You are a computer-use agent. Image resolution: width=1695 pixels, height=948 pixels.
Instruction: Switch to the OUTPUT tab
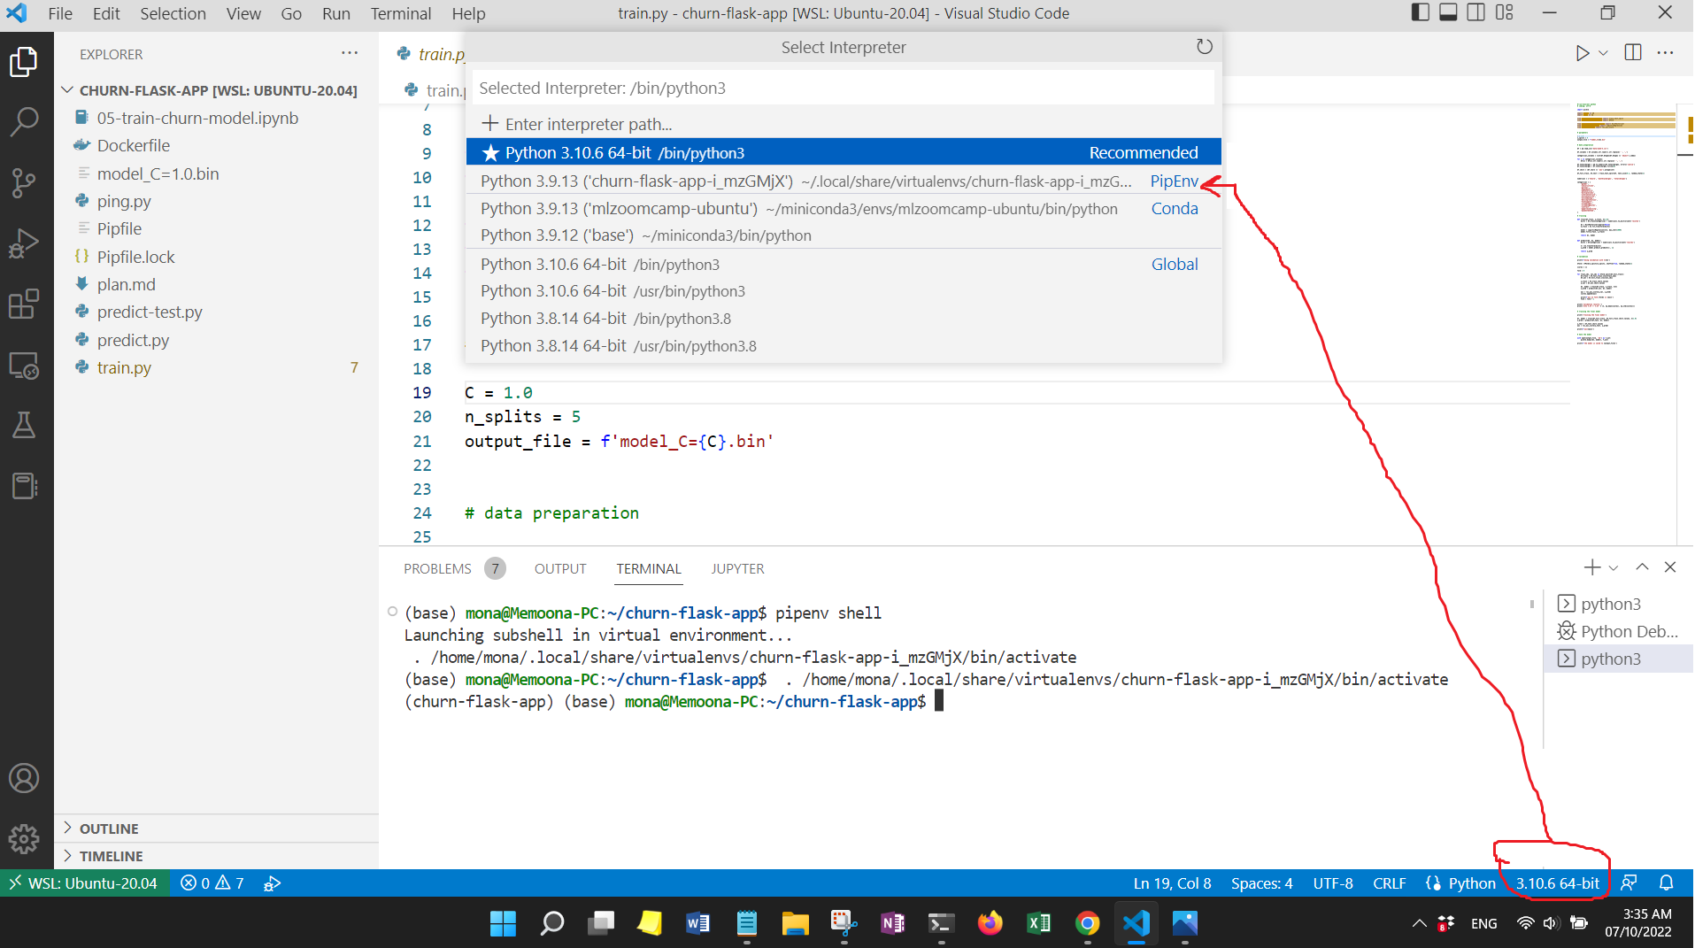point(560,568)
